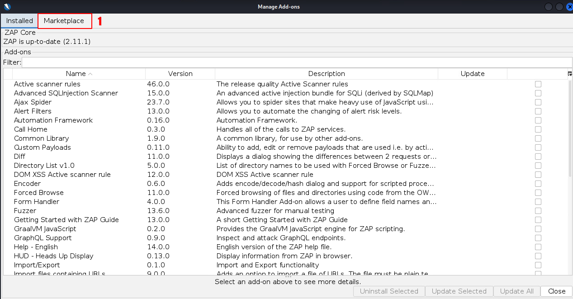573x299 pixels.
Task: Select the Installed tab
Action: pyautogui.click(x=19, y=21)
